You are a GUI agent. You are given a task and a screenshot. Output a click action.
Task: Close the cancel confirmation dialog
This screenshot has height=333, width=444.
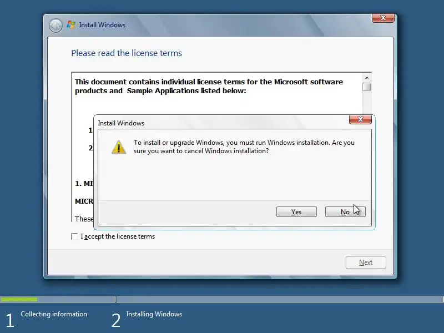(x=360, y=119)
